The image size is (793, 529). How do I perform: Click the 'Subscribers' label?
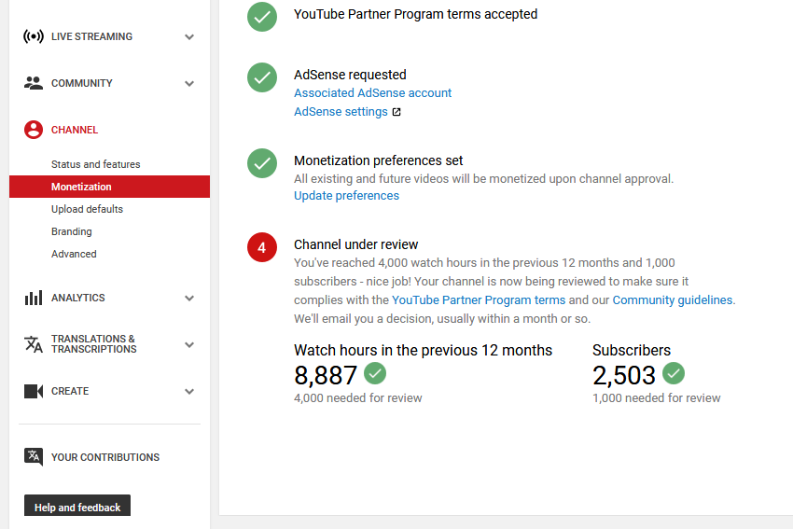point(632,351)
